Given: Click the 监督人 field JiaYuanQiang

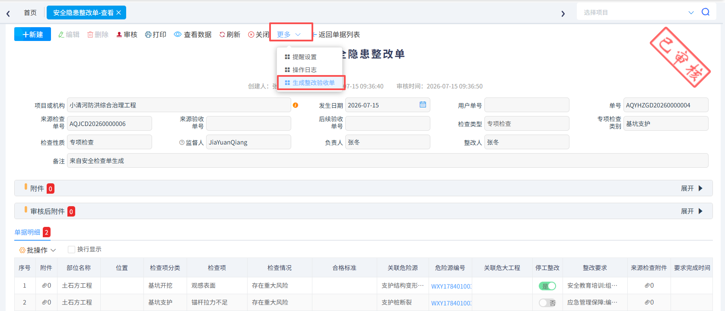Looking at the screenshot, I should tap(248, 142).
